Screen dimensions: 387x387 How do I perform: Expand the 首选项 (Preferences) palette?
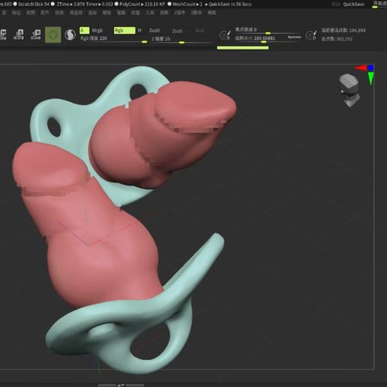click(76, 13)
